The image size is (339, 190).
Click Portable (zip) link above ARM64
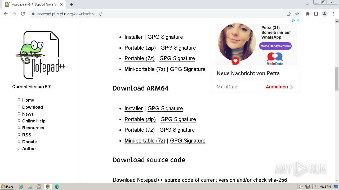pyautogui.click(x=140, y=48)
